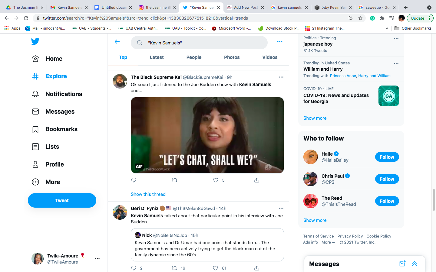Screen dimensions: 436x272
Task: Open Chrome extensions puzzle icon
Action: click(382, 18)
